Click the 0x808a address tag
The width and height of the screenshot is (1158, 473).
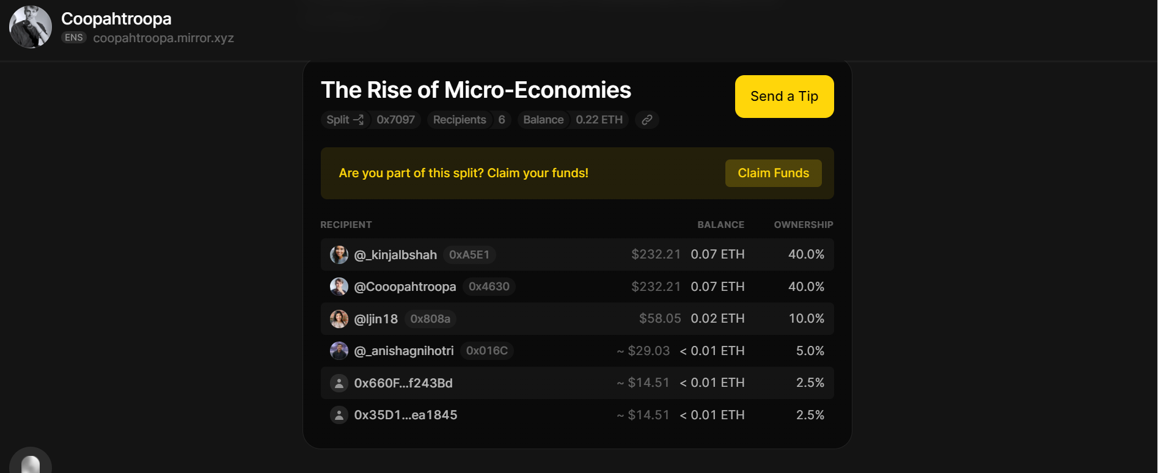430,318
